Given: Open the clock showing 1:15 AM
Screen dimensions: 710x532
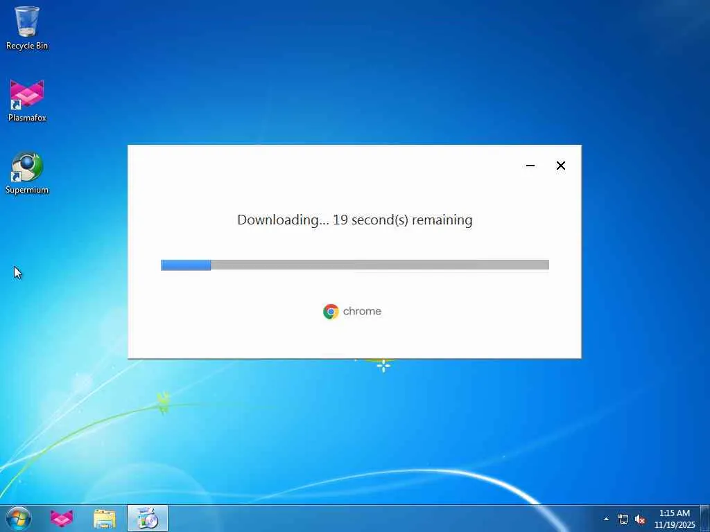Looking at the screenshot, I should pyautogui.click(x=675, y=519).
